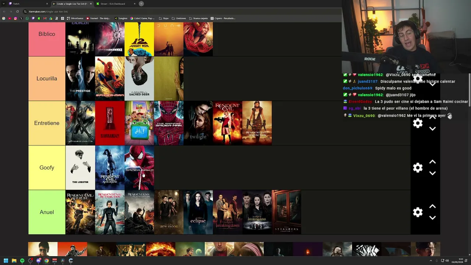Select the Barbarian poster
Viewport: 471px width, 265px height.
pos(110,123)
